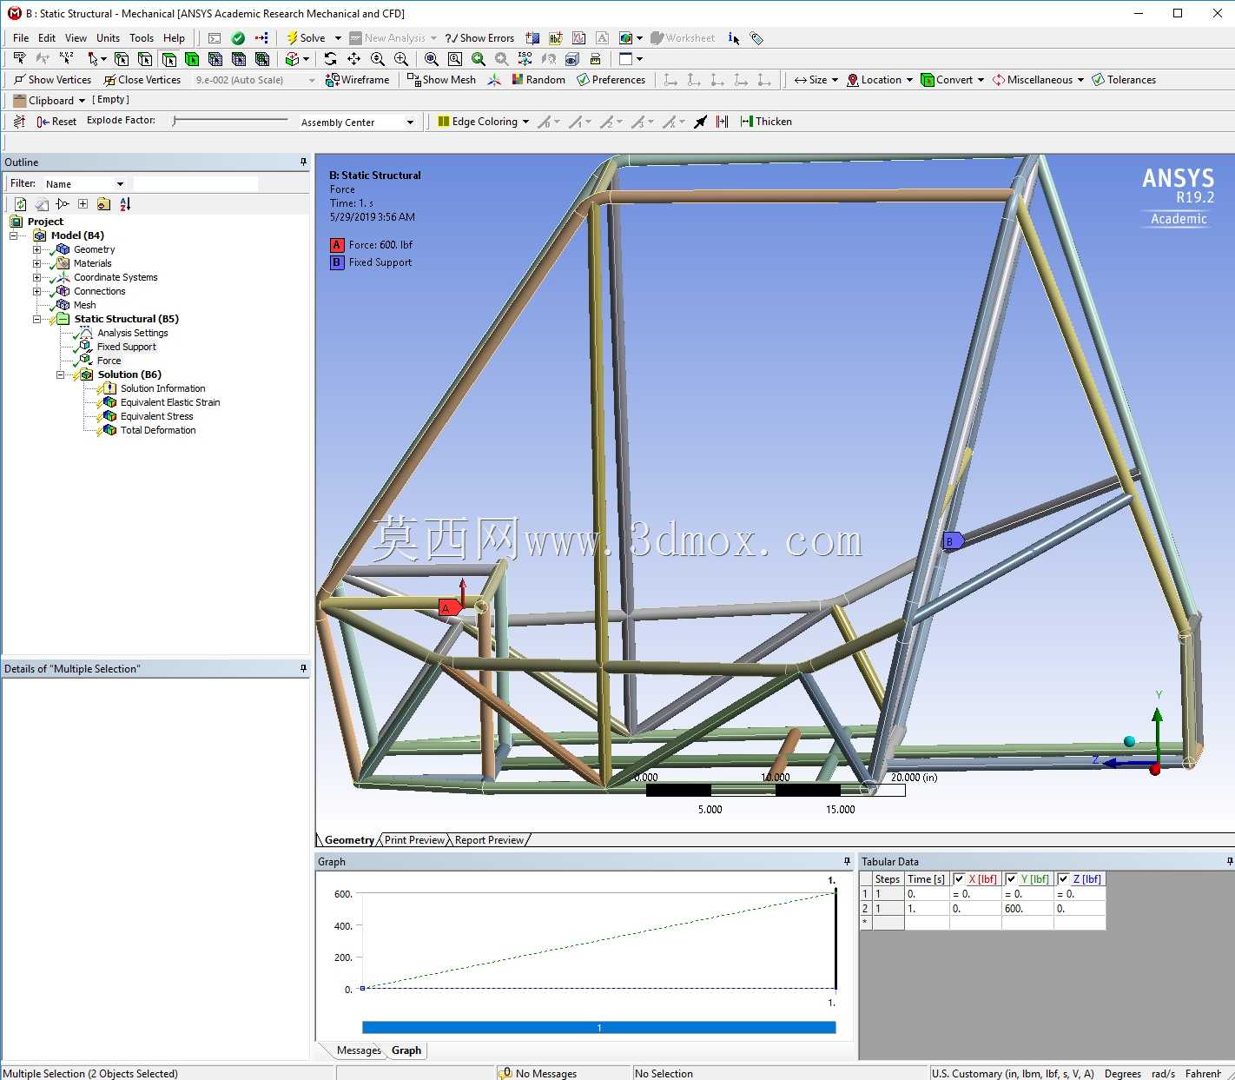Select Fixed Support in the outline
This screenshot has width=1235, height=1080.
pyautogui.click(x=127, y=347)
